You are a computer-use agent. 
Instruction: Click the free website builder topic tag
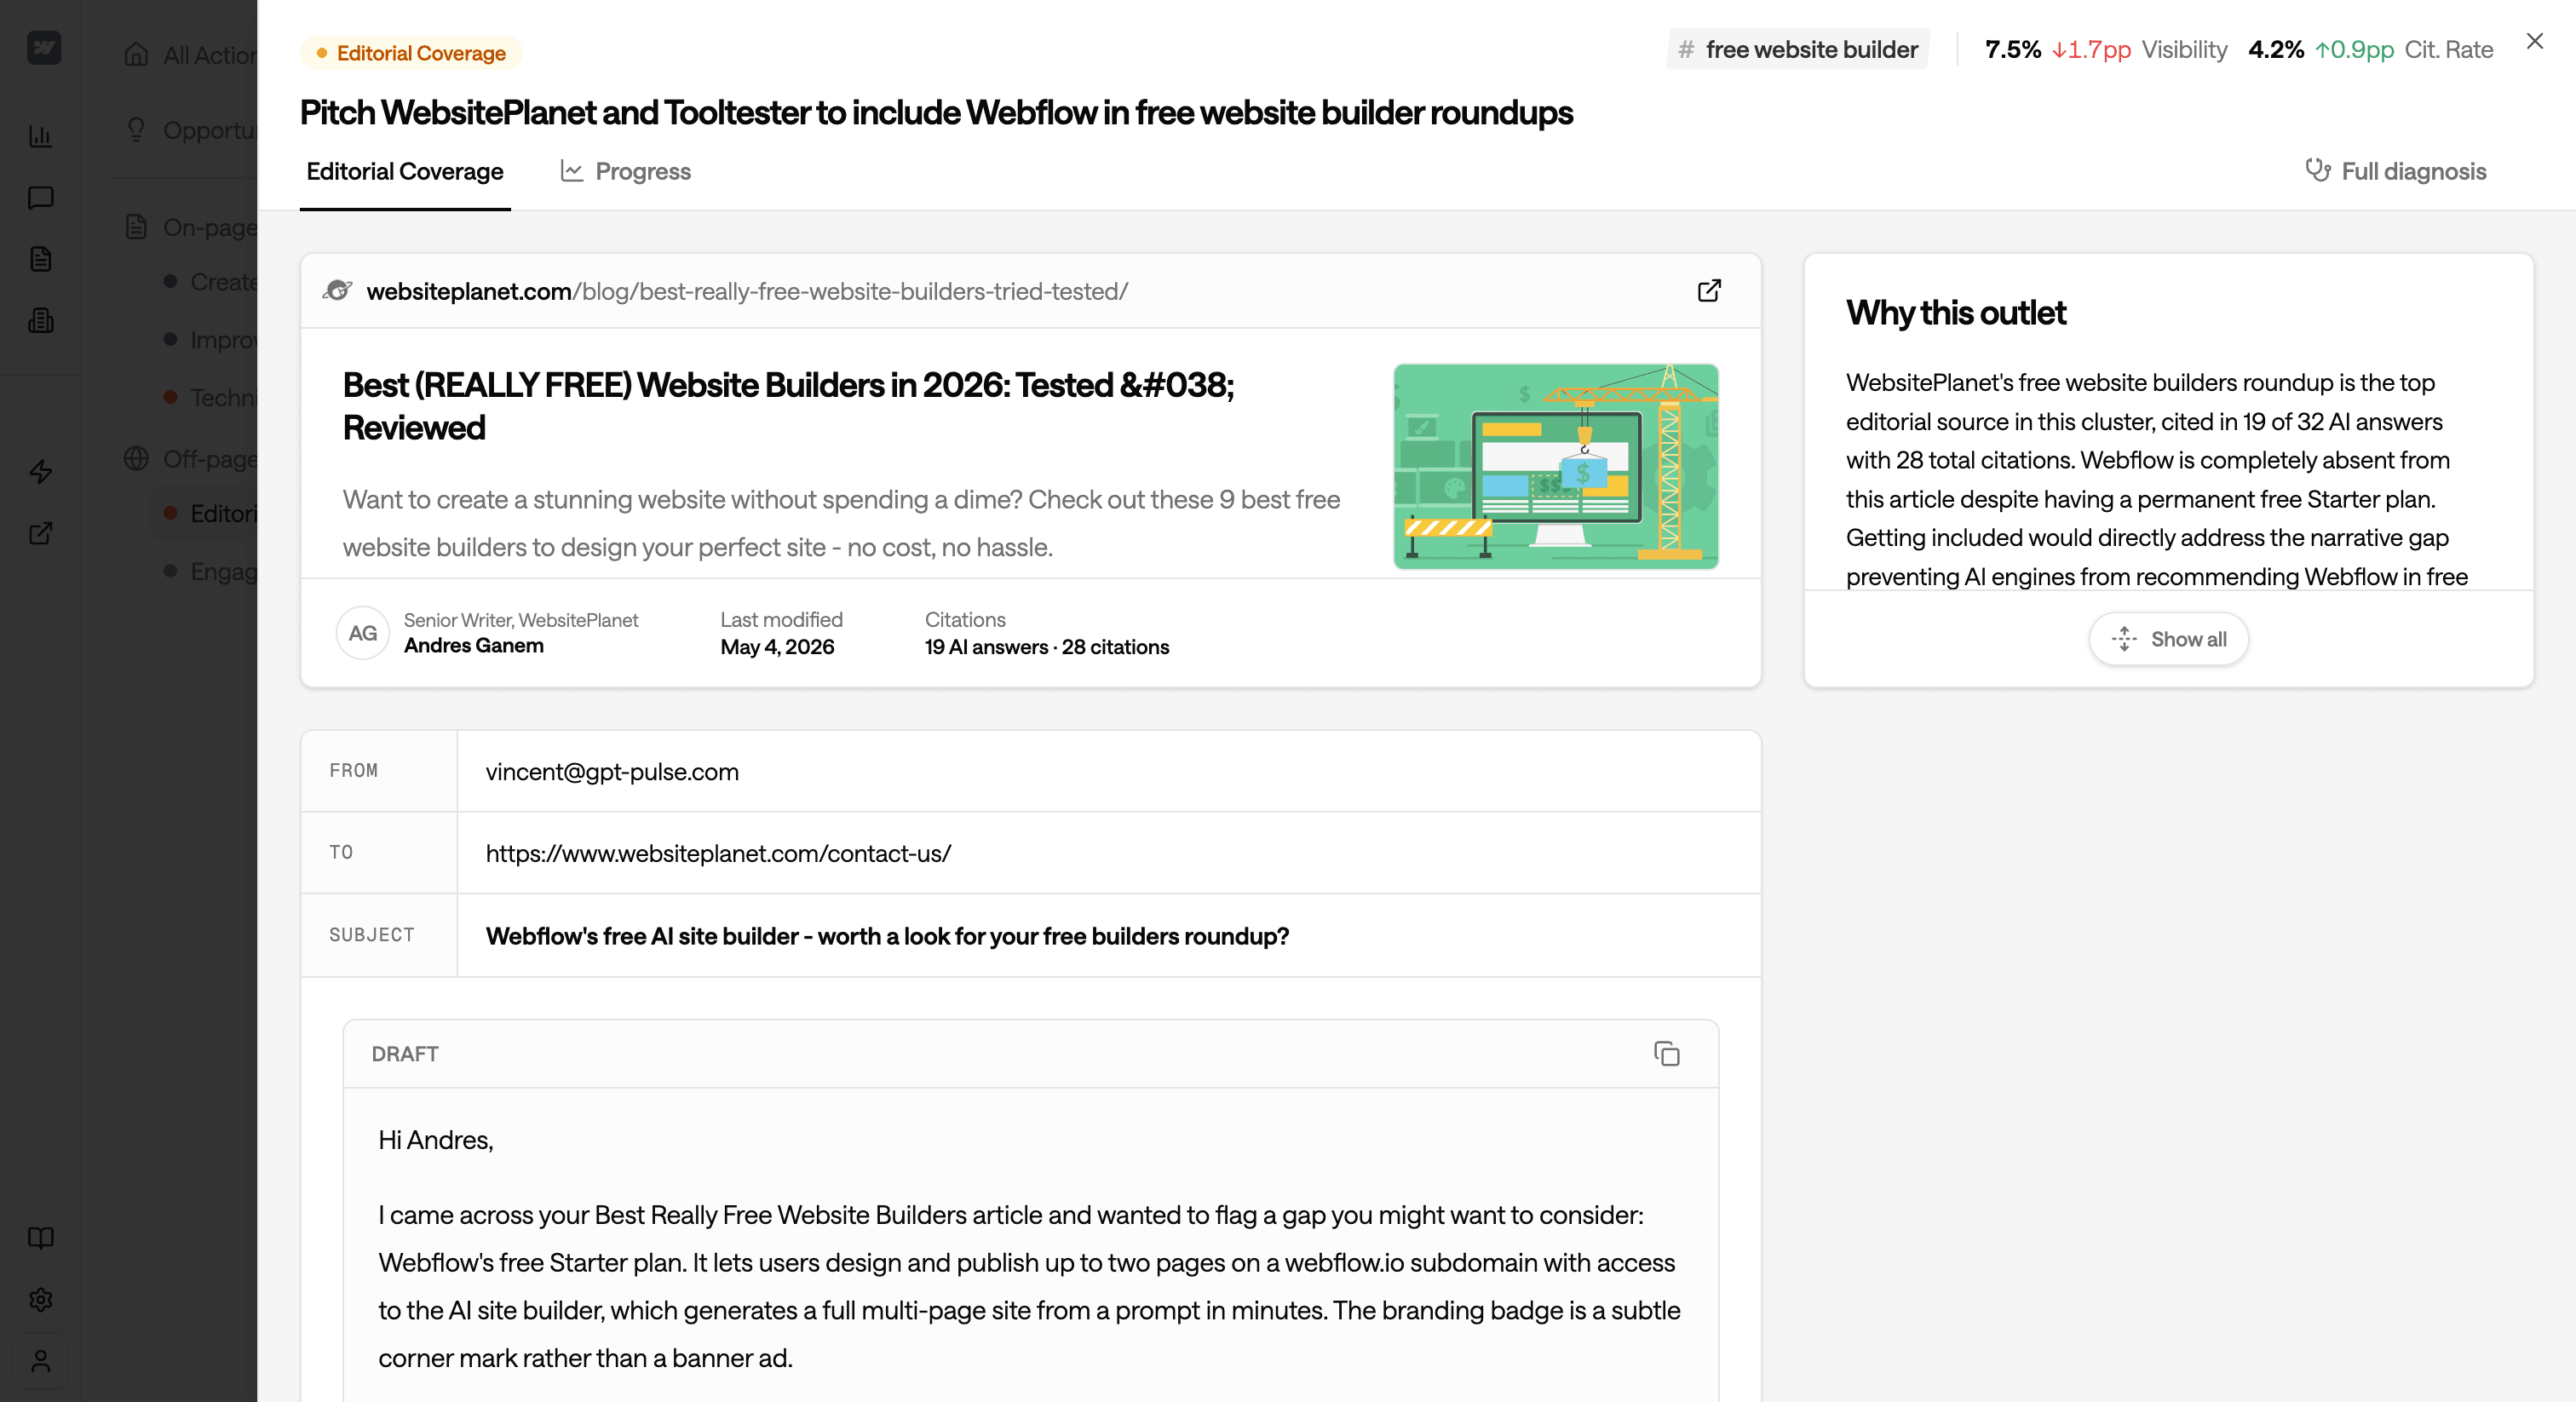pyautogui.click(x=1797, y=49)
